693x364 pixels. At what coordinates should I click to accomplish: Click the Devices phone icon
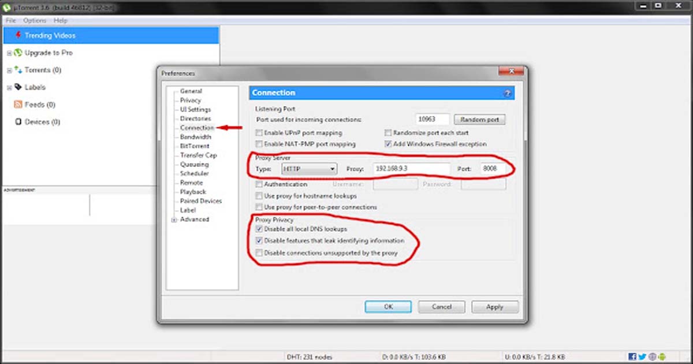(x=18, y=122)
